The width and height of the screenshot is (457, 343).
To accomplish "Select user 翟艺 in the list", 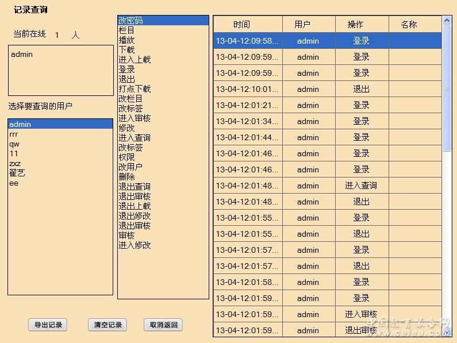I will [17, 173].
